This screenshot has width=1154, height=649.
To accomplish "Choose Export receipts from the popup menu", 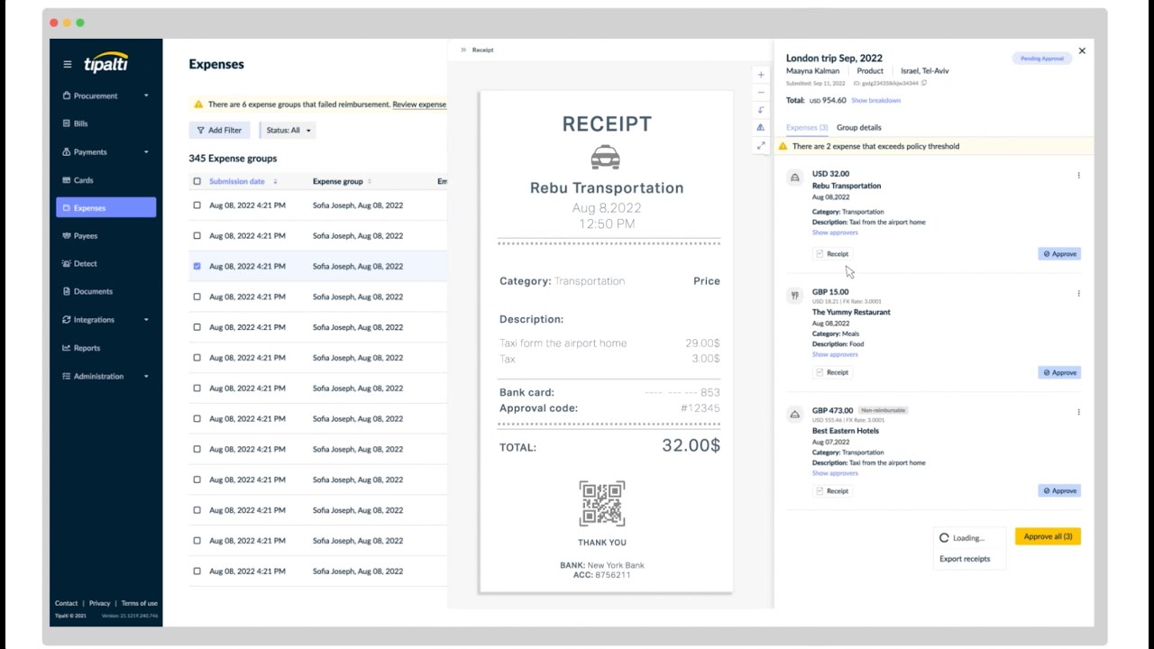I will click(965, 559).
